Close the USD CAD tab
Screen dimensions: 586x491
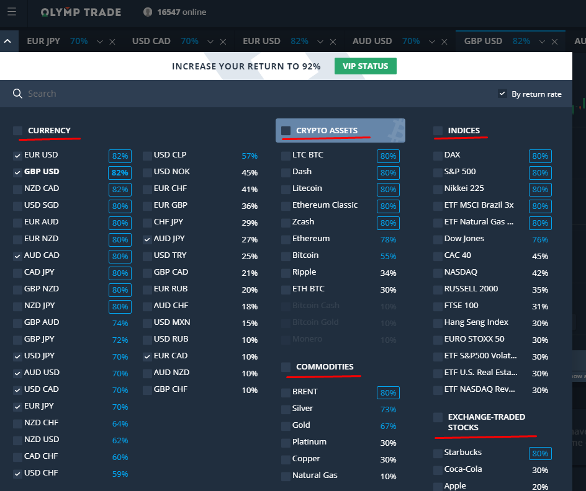(x=223, y=42)
